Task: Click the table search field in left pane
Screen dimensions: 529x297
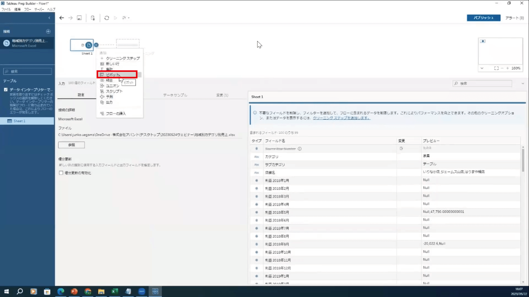Action: (28, 71)
